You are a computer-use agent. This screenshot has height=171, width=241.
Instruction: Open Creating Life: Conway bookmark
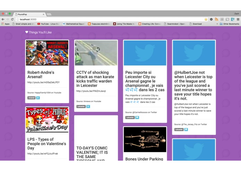pos(150,24)
